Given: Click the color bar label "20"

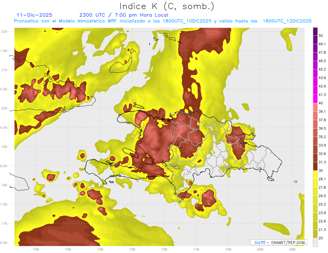Looking at the screenshot, I should pos(321,238).
